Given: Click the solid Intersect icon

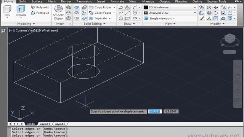Looking at the screenshot, I should 77,18.
